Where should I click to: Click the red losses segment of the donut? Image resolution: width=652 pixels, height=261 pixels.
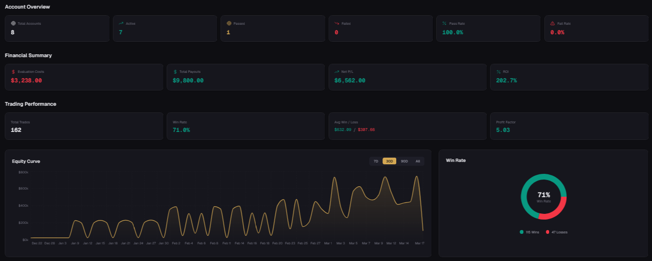[556, 211]
